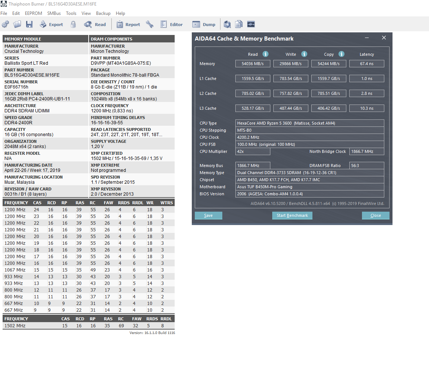
Task: Click the Thaiphoon Burner title bar app icon
Action: [4, 4]
